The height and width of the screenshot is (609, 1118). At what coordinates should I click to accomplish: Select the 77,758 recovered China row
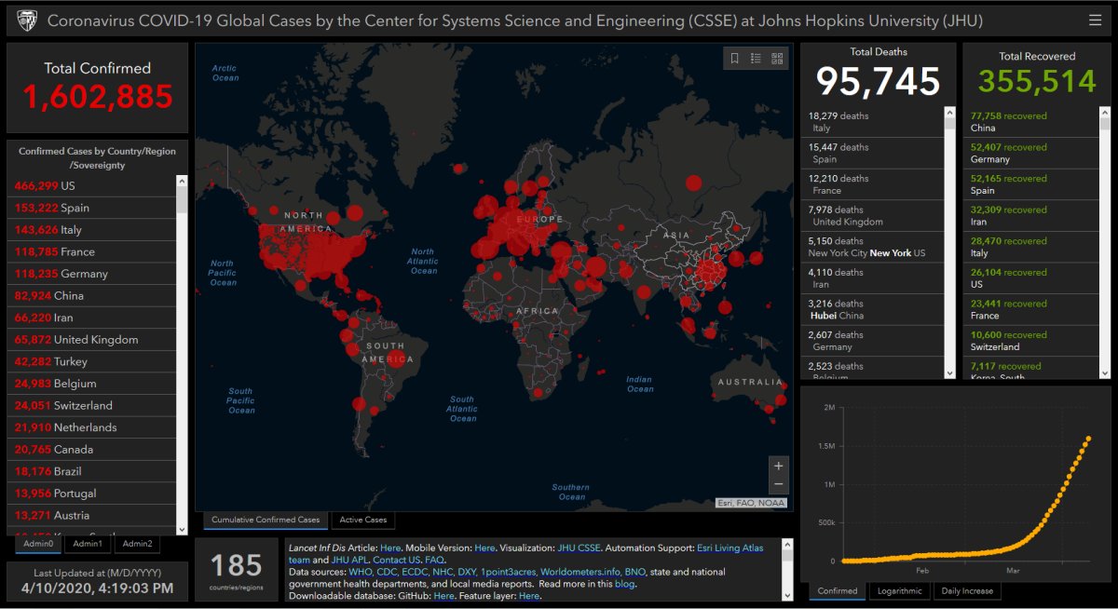pos(1031,122)
